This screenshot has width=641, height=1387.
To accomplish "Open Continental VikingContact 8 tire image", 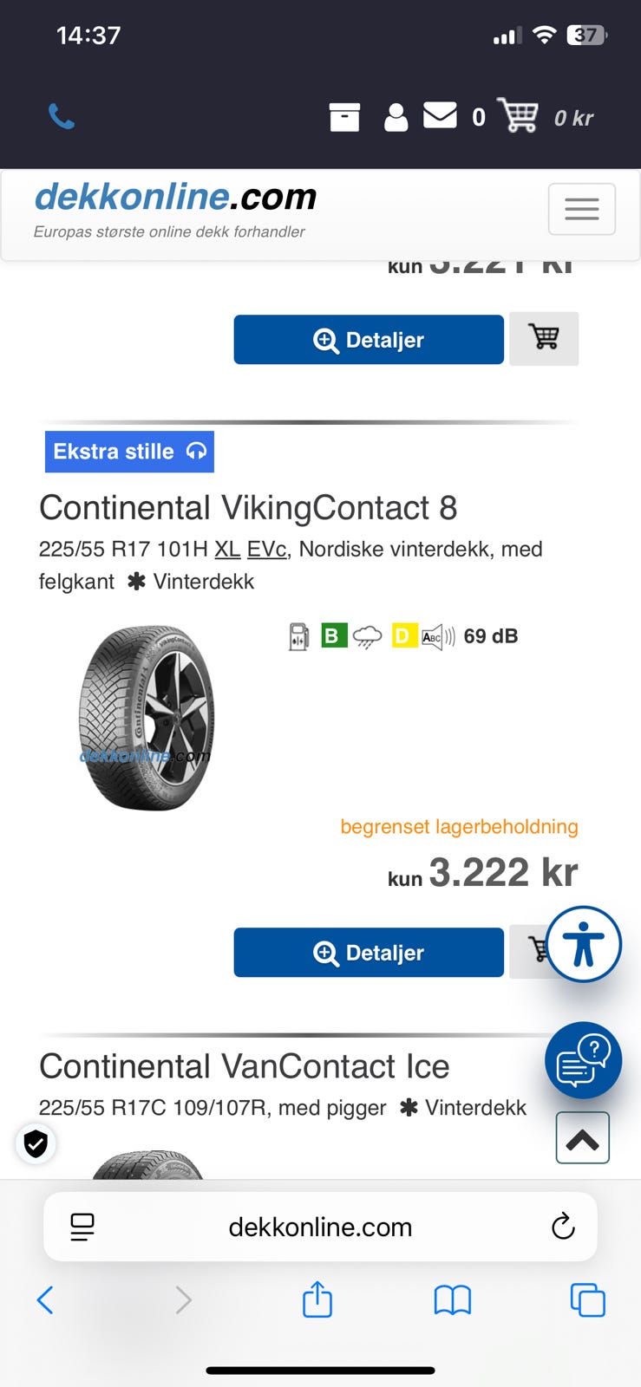I will pos(146,718).
